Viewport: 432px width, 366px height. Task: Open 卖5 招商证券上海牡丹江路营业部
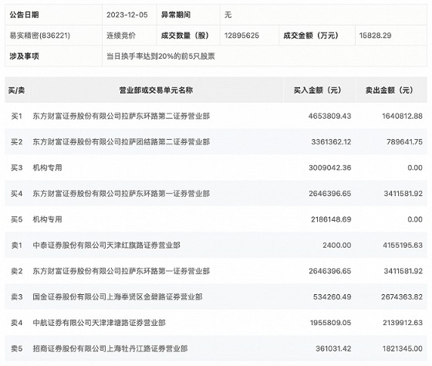click(x=110, y=348)
